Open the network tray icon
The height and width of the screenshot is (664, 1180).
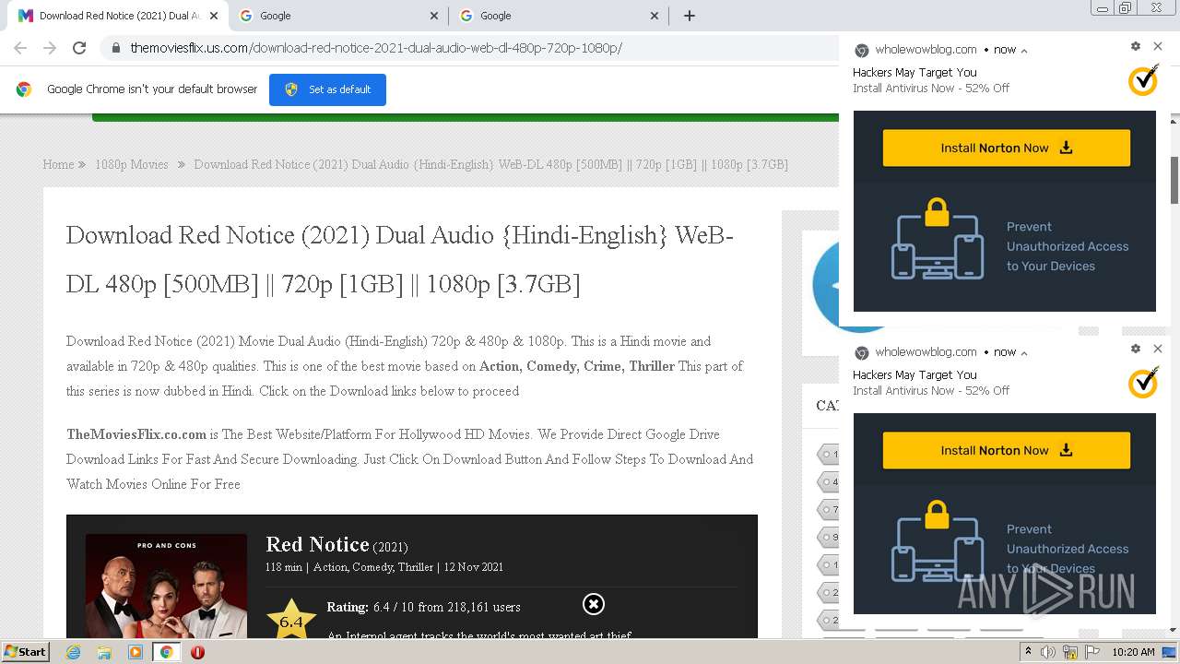(1070, 652)
